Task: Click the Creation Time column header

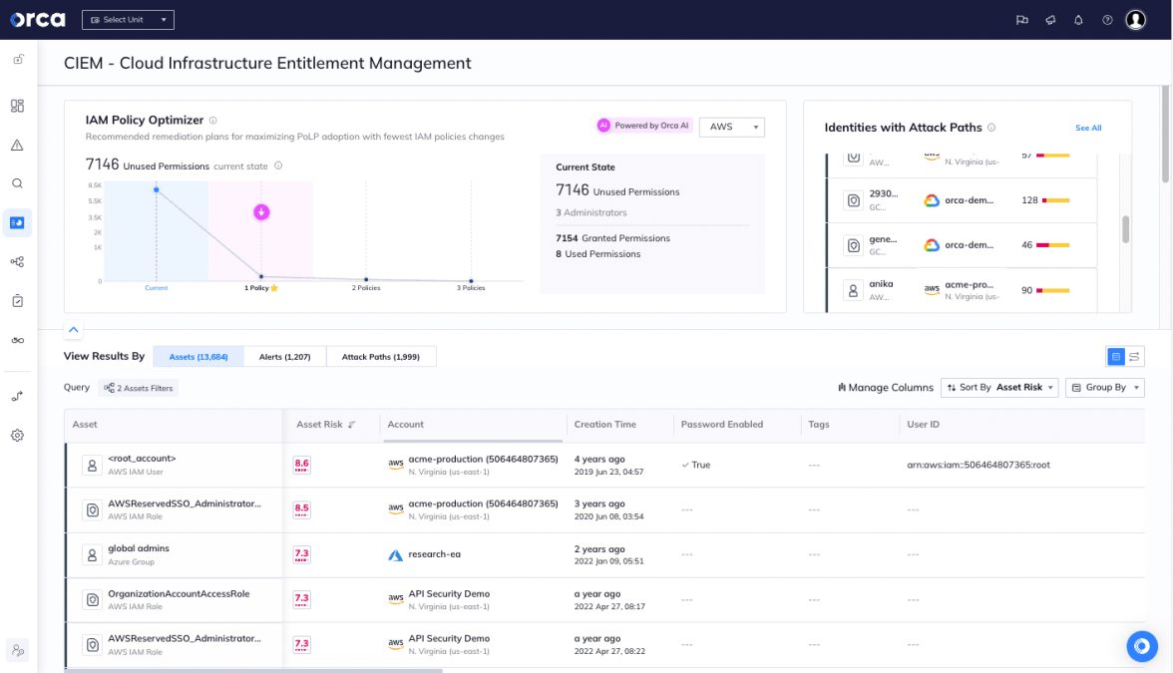Action: point(605,425)
